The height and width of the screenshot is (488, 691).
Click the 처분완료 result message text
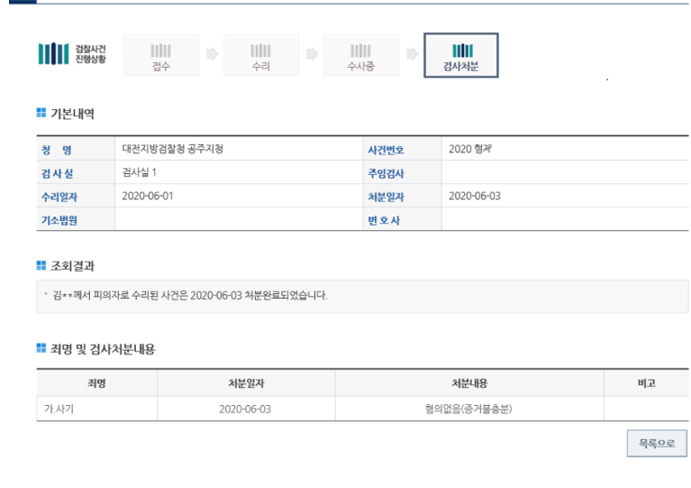coord(190,296)
